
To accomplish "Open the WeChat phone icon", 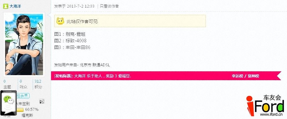I will pyautogui.click(x=9, y=103).
